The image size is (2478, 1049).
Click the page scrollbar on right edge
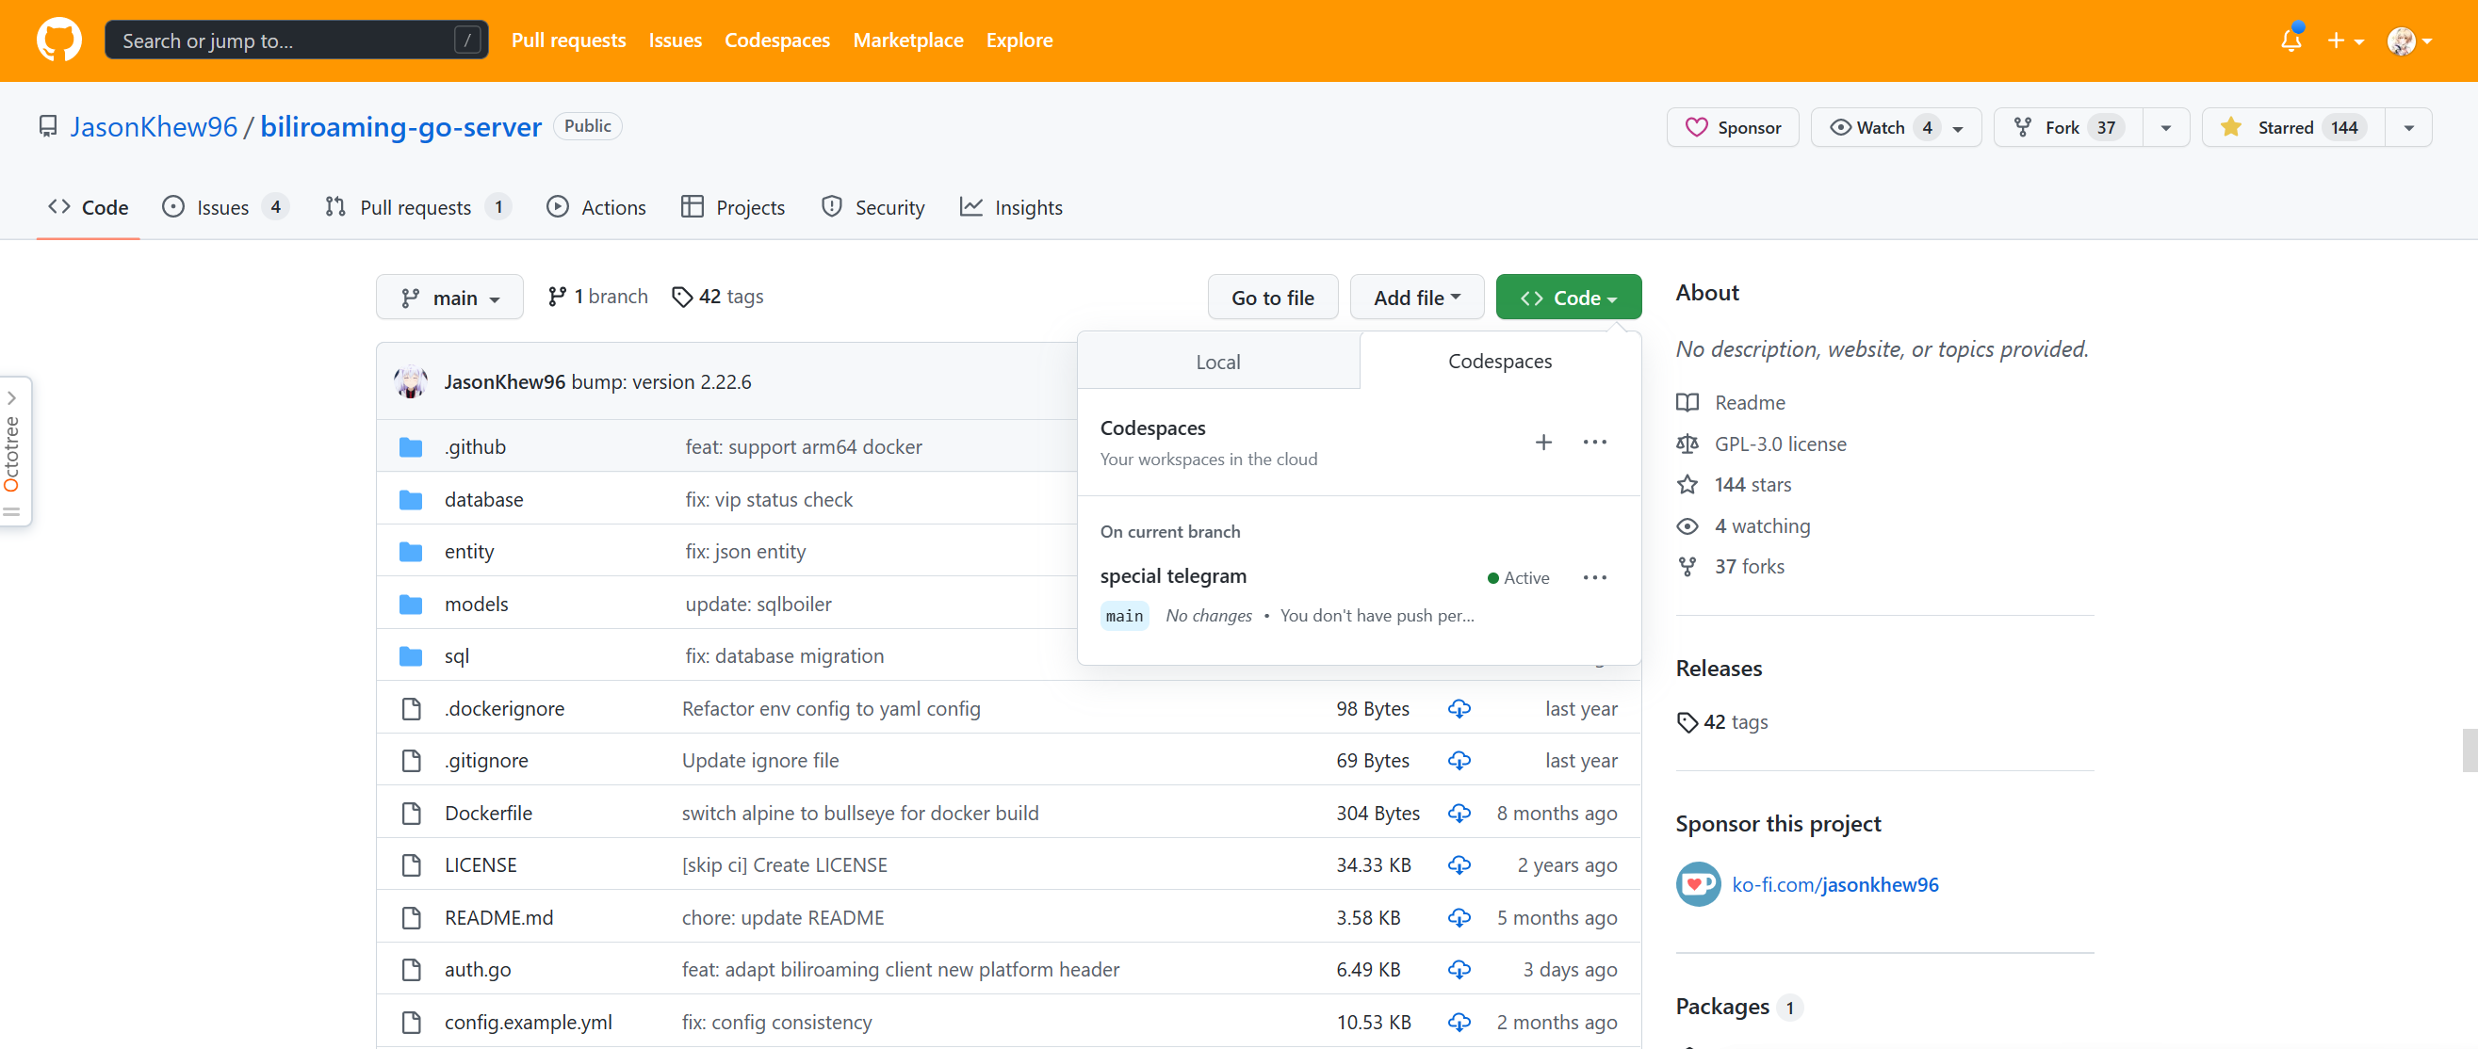[2469, 750]
